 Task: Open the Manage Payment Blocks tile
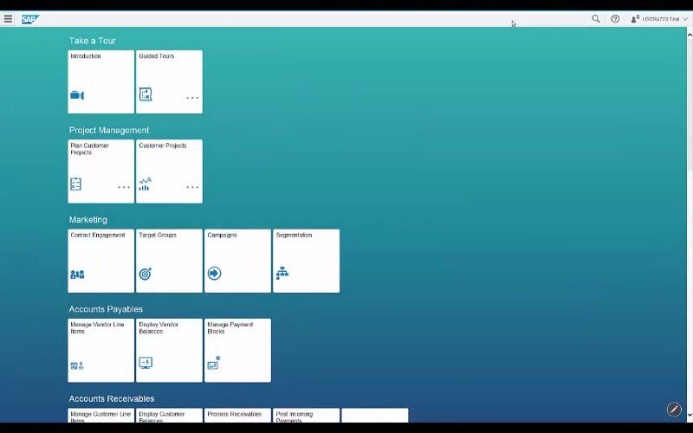tap(237, 350)
